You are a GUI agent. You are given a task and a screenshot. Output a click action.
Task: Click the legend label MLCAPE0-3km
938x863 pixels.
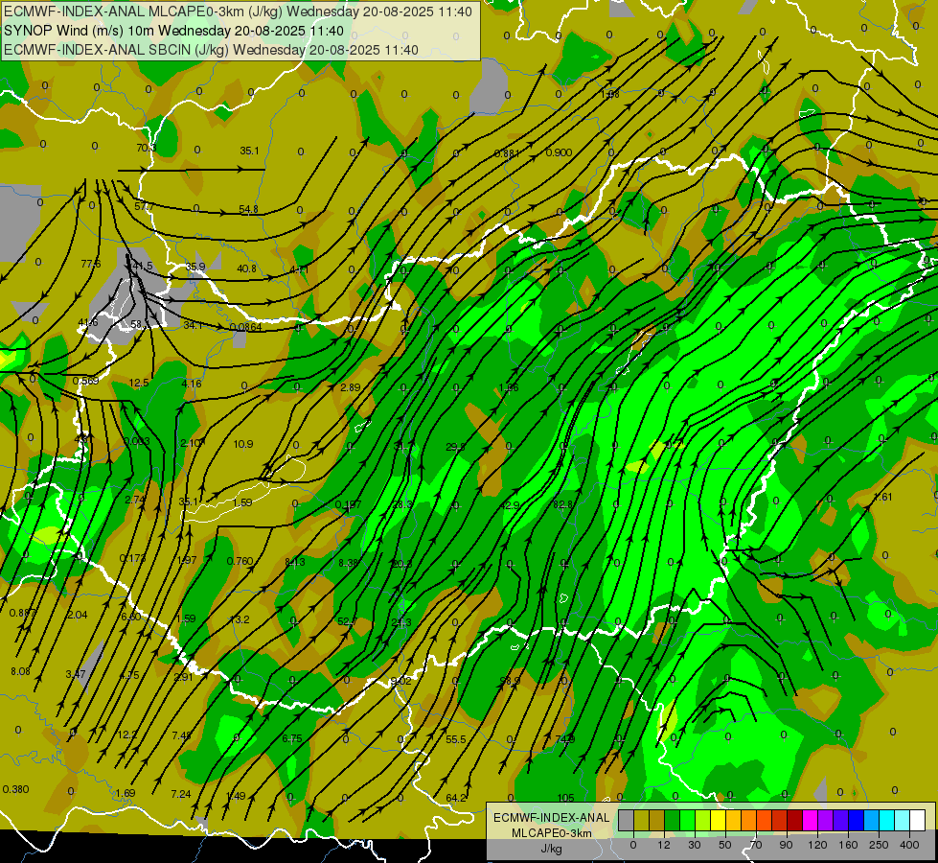[x=551, y=833]
